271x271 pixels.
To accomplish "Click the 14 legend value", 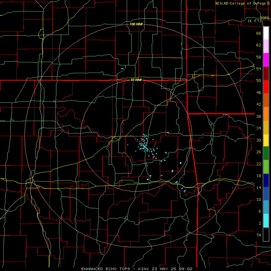I will click(259, 188).
